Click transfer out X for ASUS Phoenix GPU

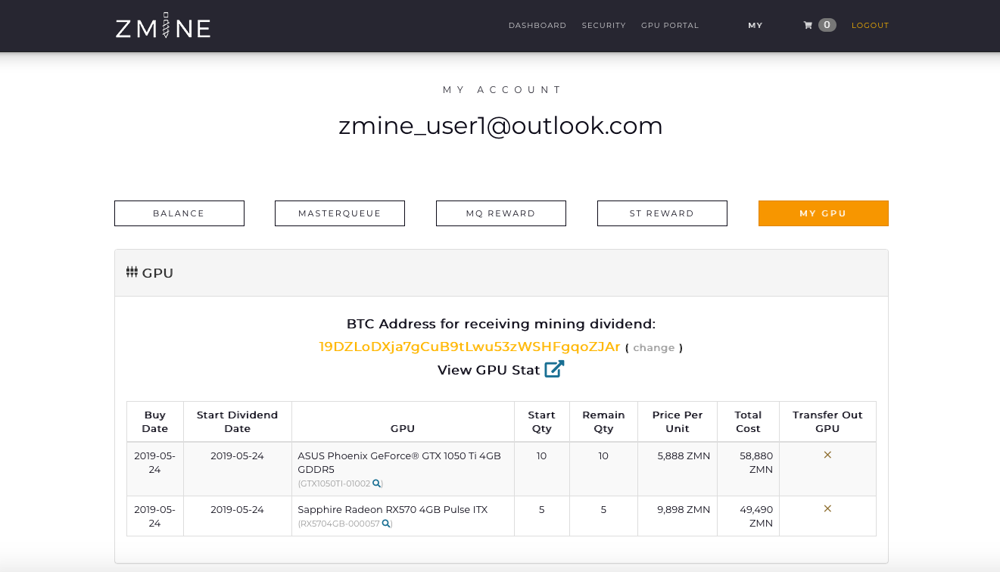827,455
